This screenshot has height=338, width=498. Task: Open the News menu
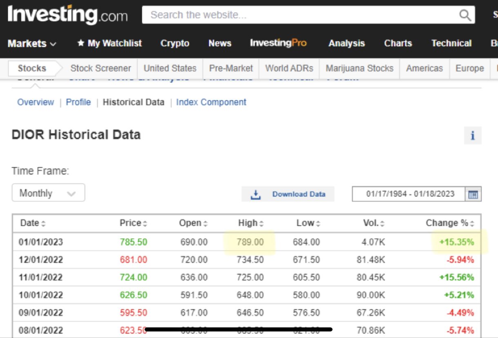pyautogui.click(x=220, y=43)
